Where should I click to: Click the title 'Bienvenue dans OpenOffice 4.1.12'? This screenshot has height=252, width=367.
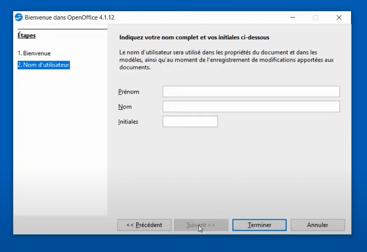point(69,18)
